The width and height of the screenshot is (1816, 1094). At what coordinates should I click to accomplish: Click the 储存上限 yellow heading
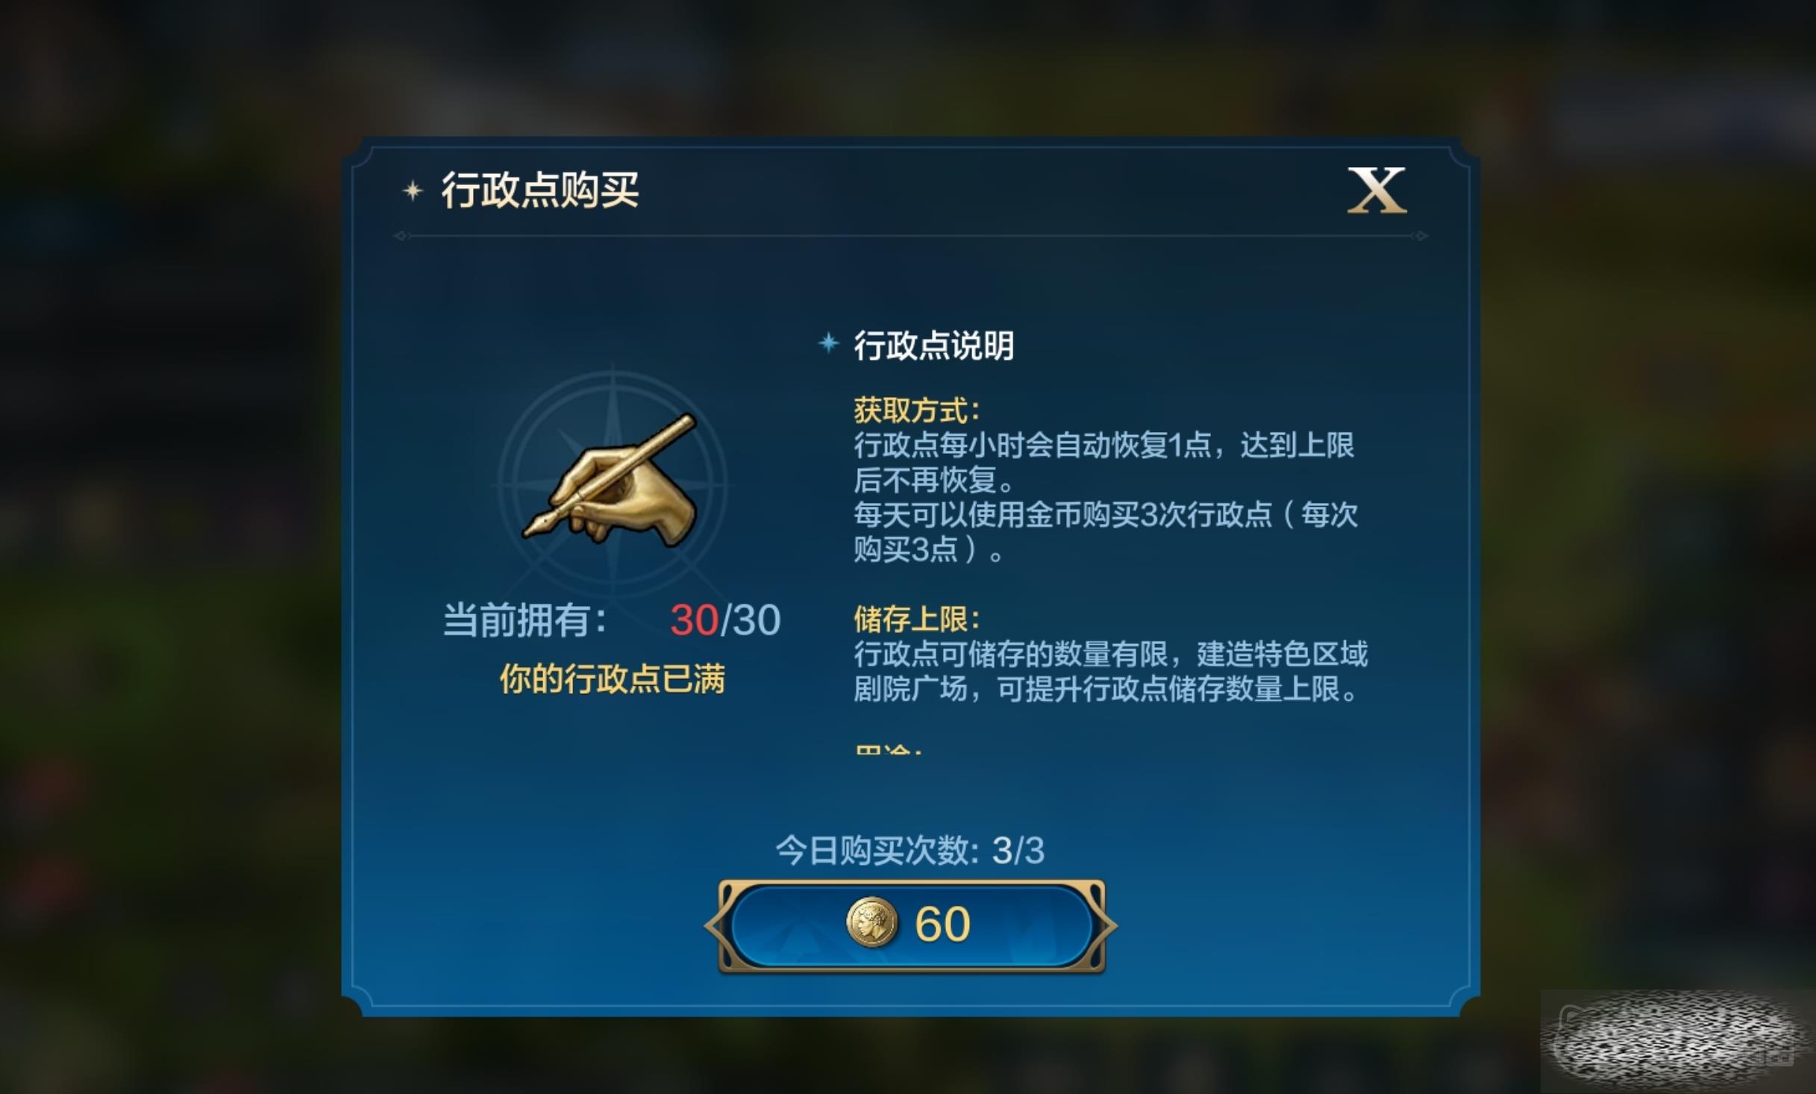[916, 619]
